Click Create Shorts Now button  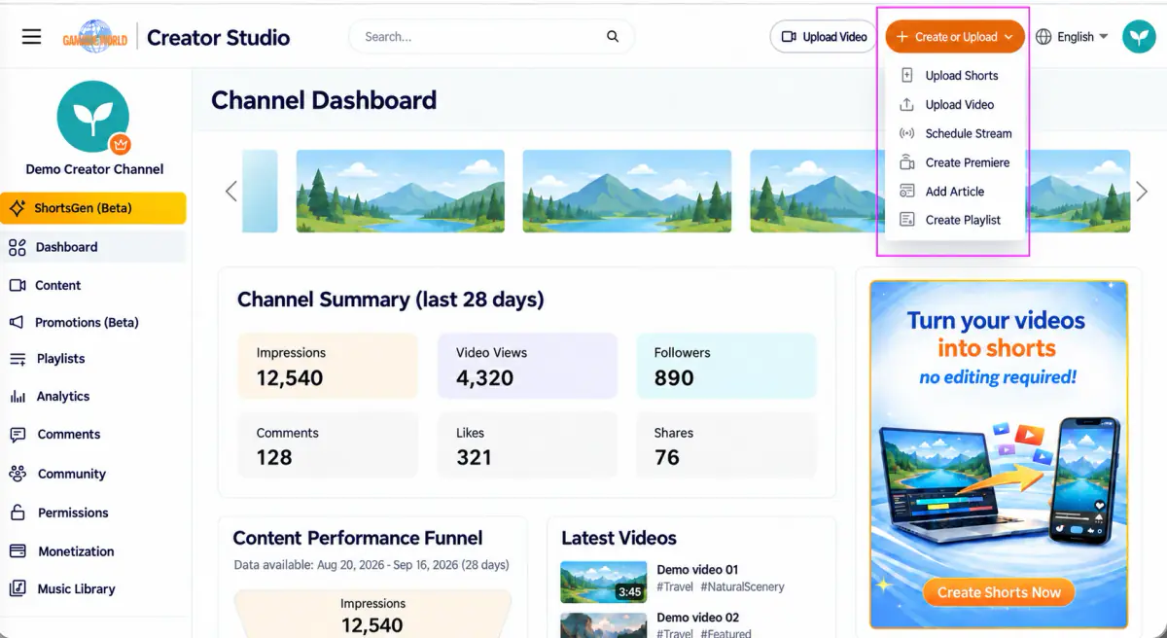(x=1000, y=592)
